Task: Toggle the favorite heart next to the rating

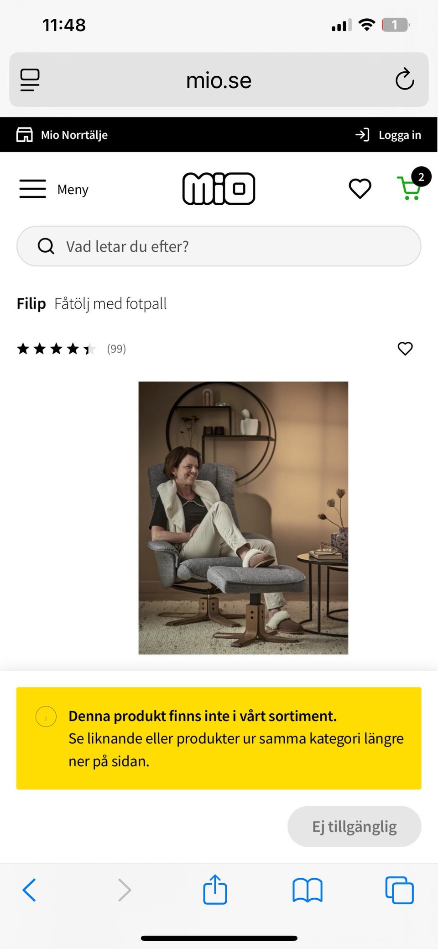Action: pos(405,349)
